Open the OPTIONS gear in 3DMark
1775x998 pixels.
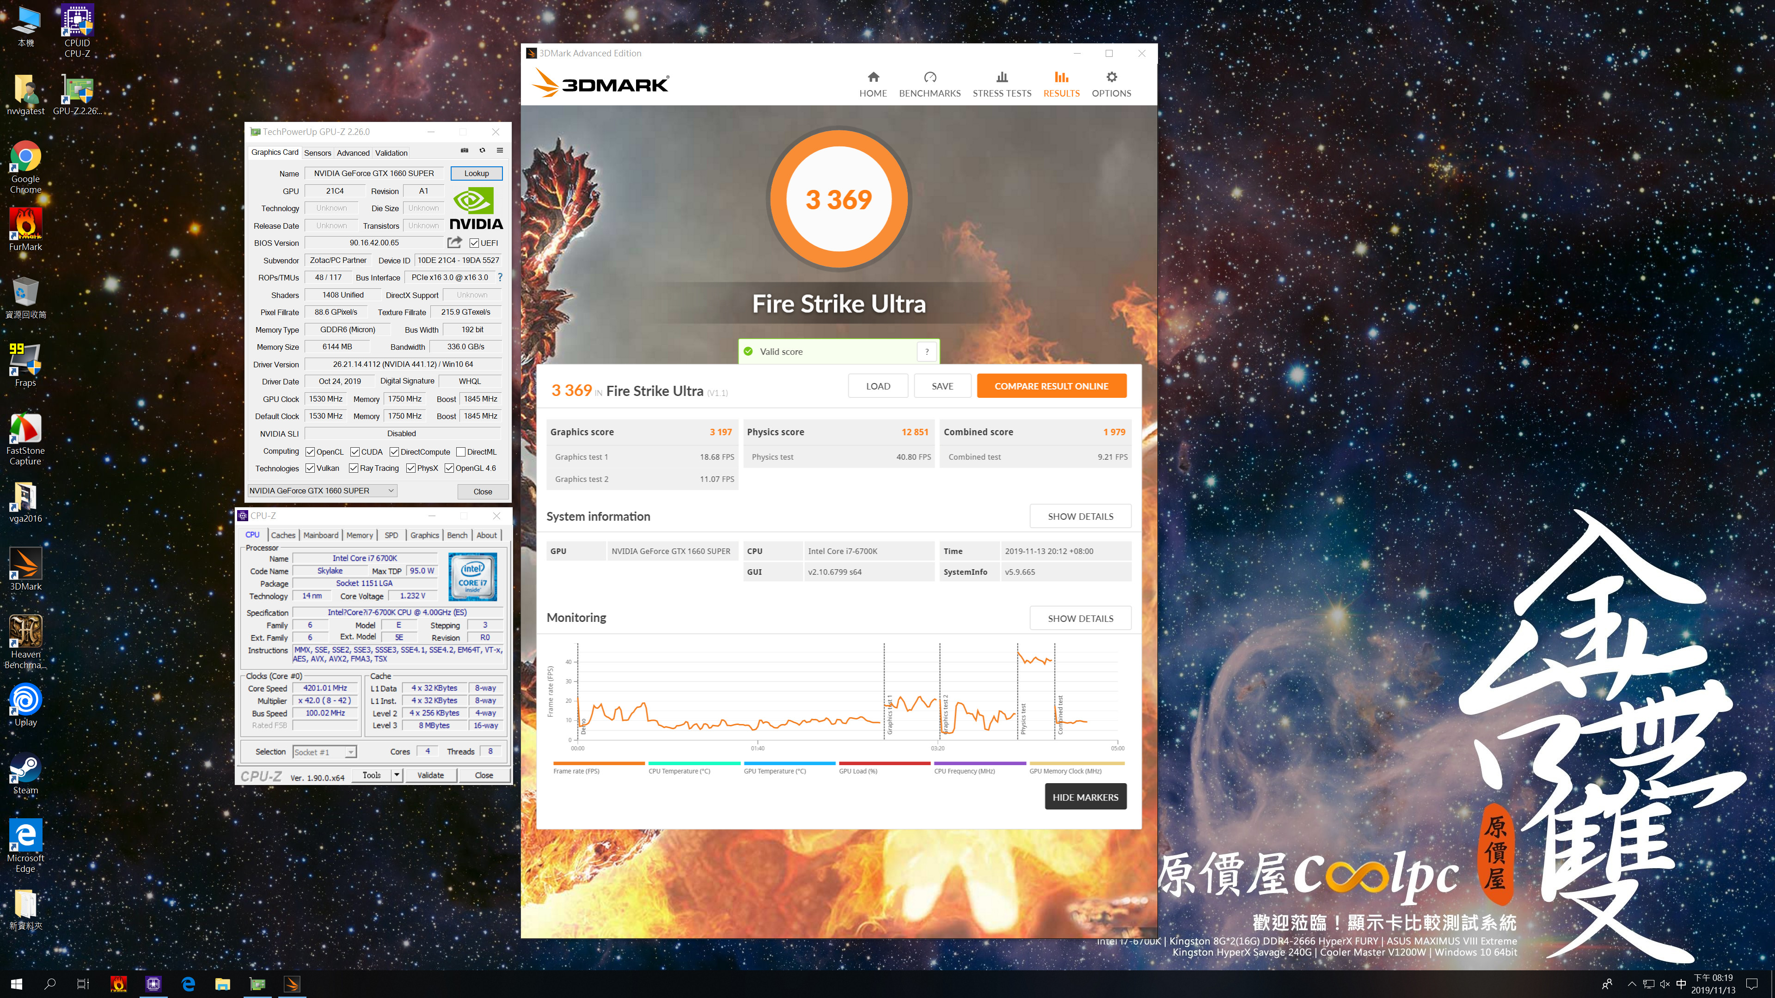[x=1111, y=84]
